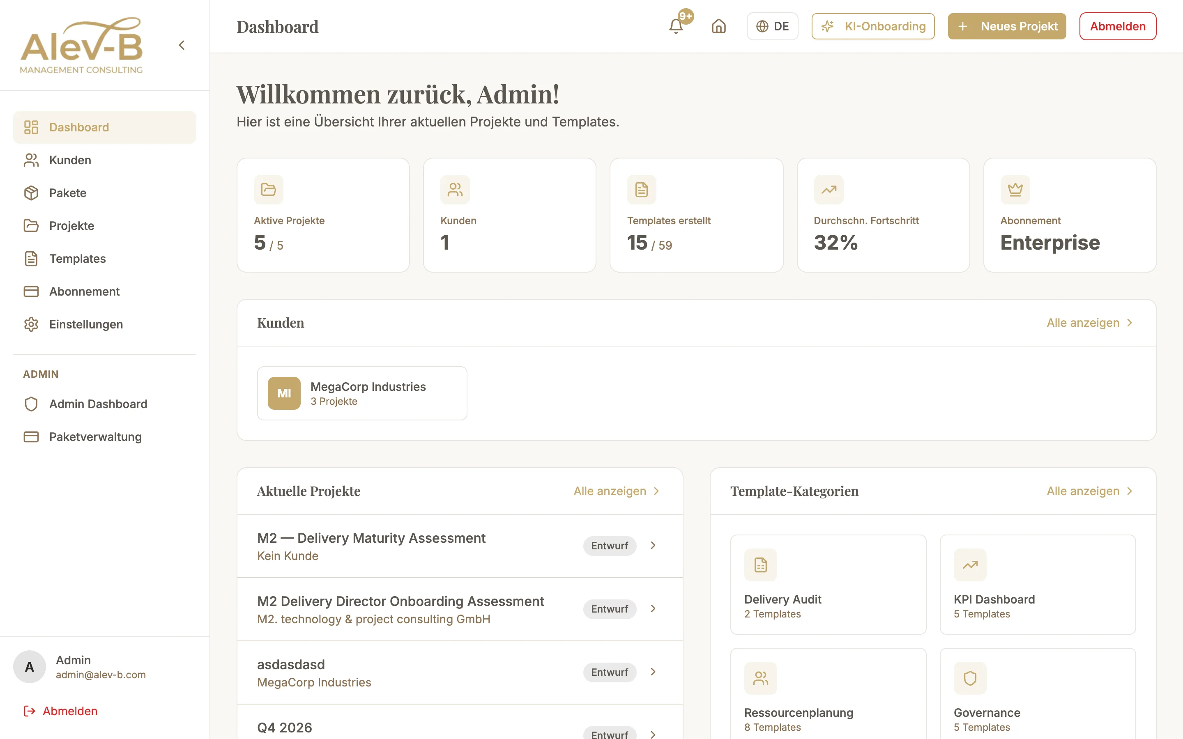Click the MI customer badge
This screenshot has width=1183, height=739.
coord(284,393)
